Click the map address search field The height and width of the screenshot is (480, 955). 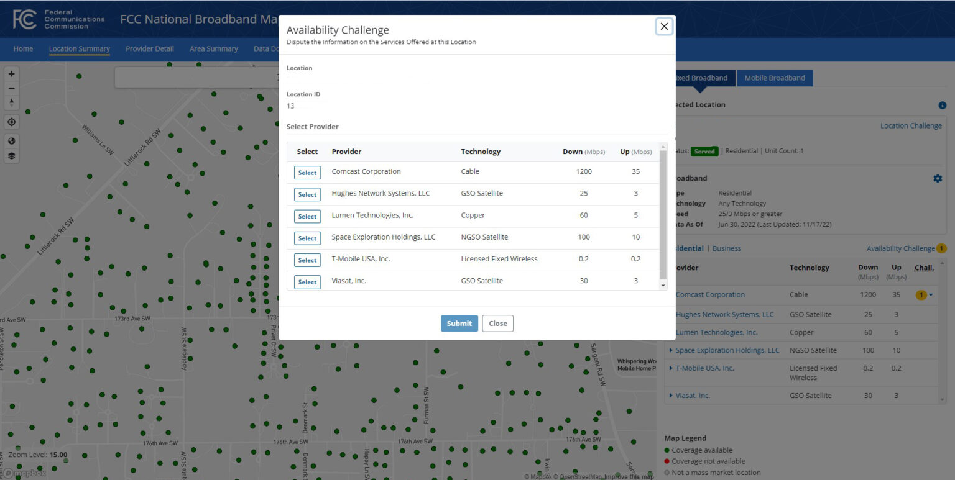coord(198,77)
